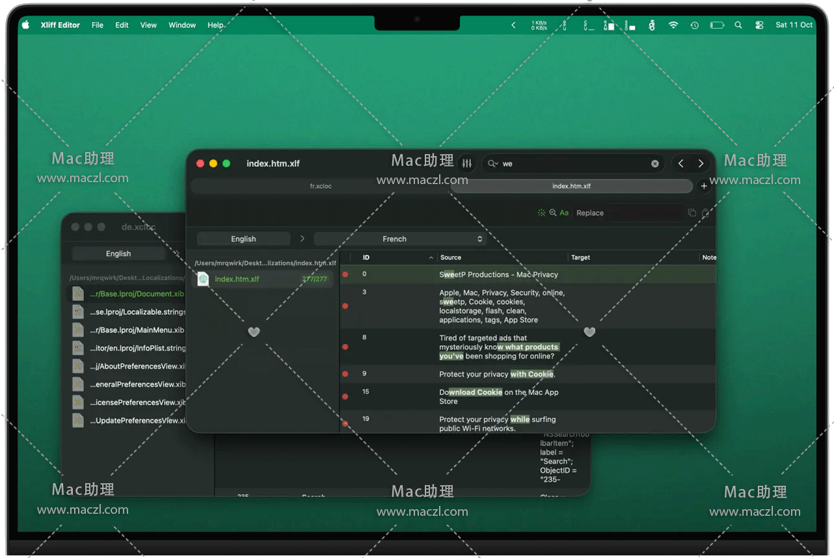834x558 pixels.
Task: Click the paste icon beside the Replace field
Action: pyautogui.click(x=705, y=213)
